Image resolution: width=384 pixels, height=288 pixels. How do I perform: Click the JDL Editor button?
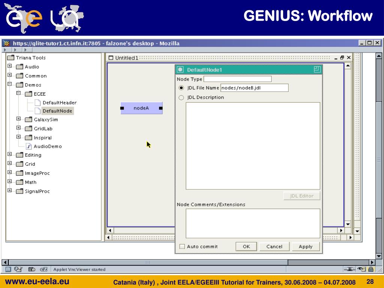[x=302, y=196]
